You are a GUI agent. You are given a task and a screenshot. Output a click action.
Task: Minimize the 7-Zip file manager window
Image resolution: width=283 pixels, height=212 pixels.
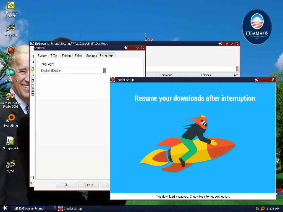pos(227,43)
